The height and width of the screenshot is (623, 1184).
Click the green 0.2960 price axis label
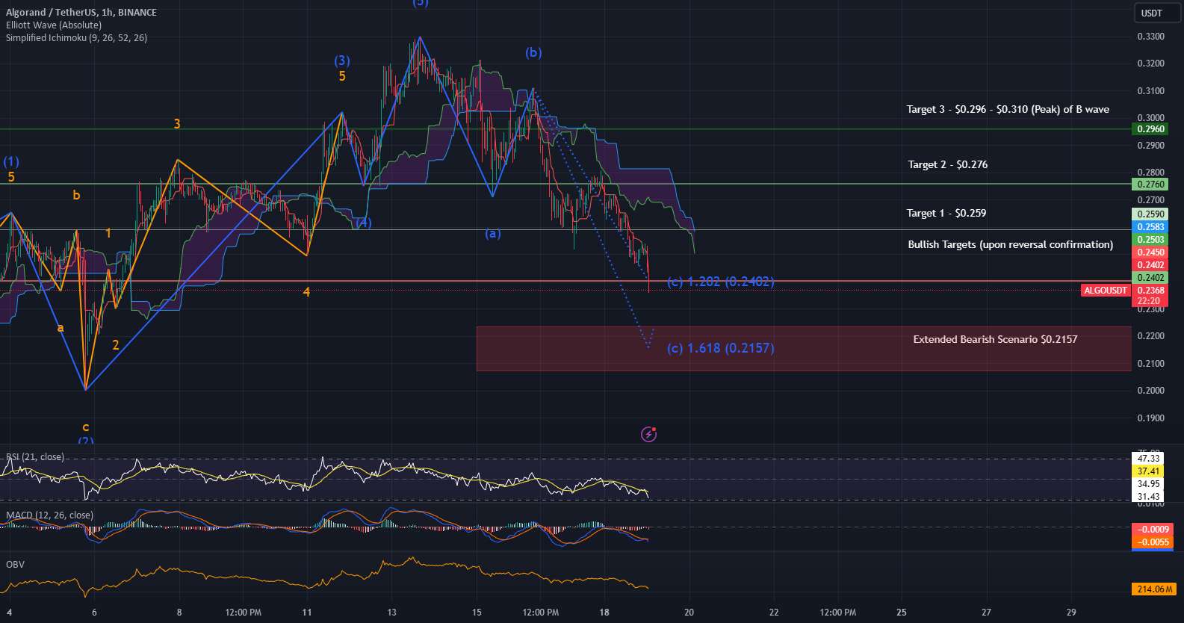1151,129
